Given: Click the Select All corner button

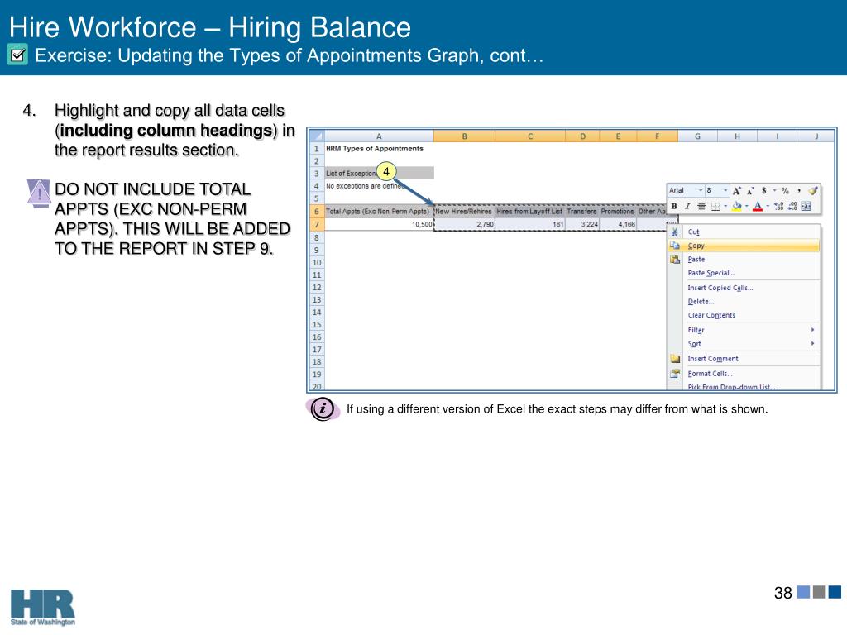Looking at the screenshot, I should pos(317,136).
